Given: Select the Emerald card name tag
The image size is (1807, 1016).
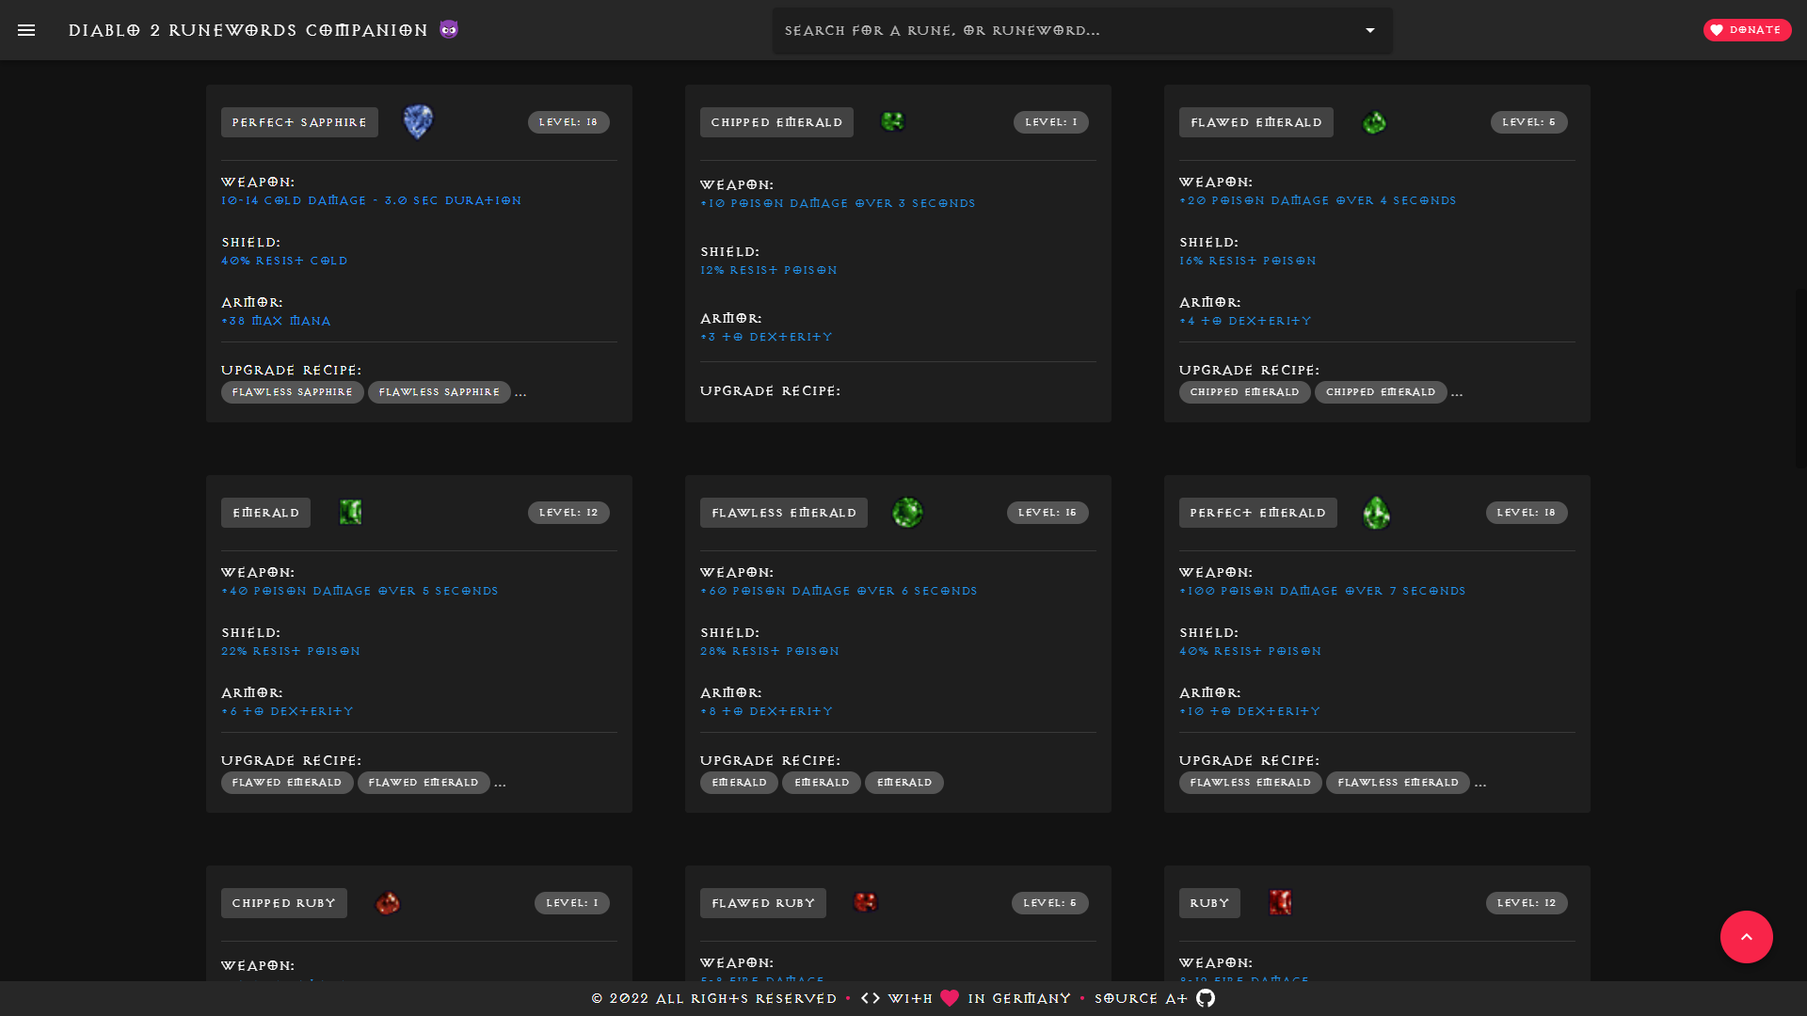Looking at the screenshot, I should [265, 513].
